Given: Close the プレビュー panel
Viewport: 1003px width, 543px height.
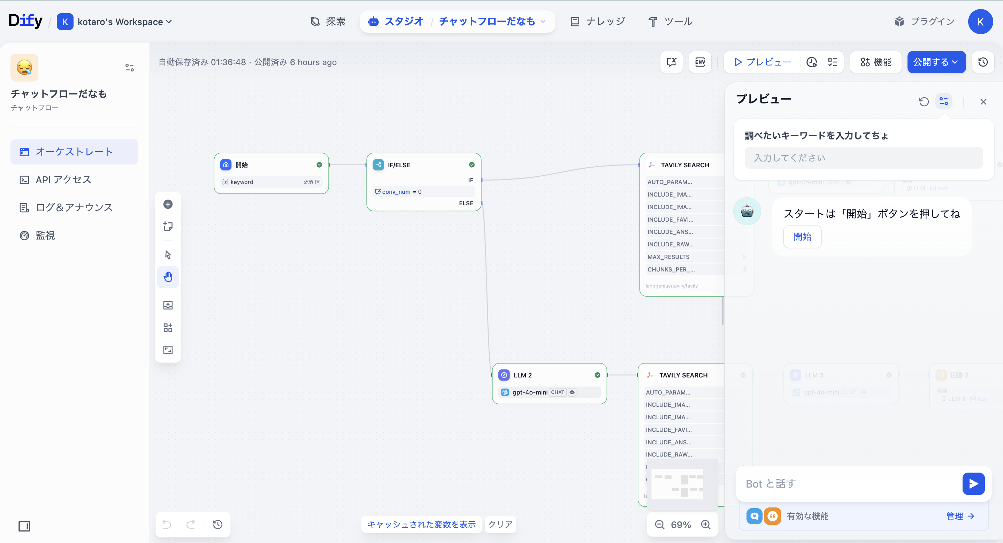Looking at the screenshot, I should (983, 101).
